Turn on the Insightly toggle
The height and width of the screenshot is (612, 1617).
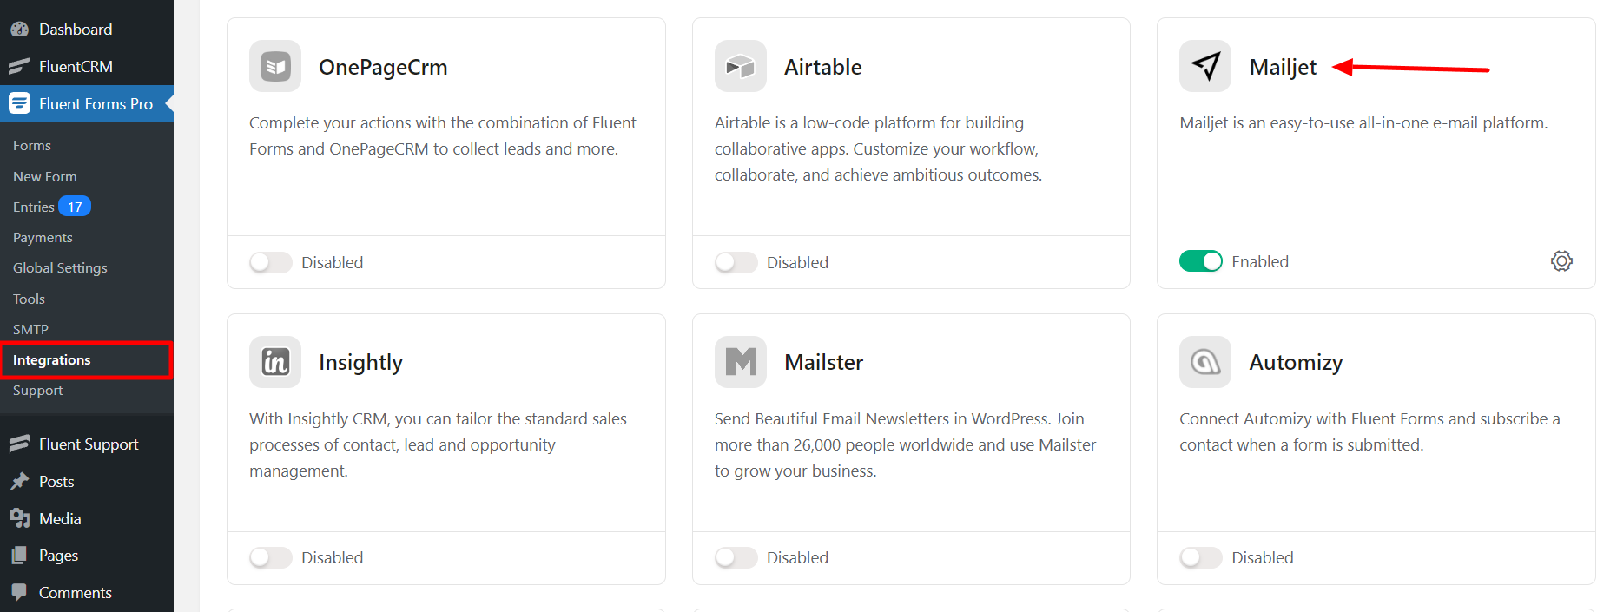(x=271, y=557)
